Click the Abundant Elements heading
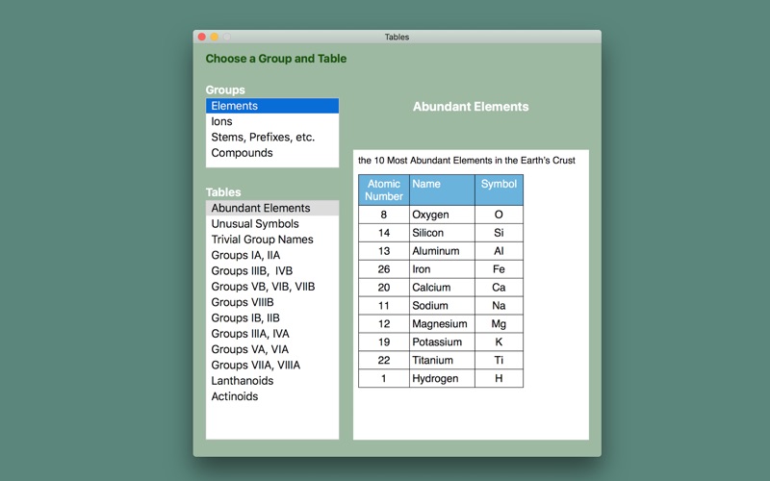This screenshot has height=481, width=770. [471, 107]
